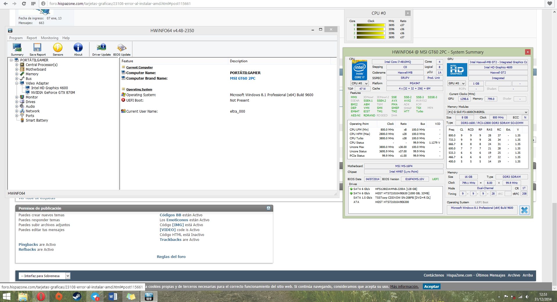Click the Contáctenos footer link
This screenshot has width=557, height=302.
click(434, 275)
